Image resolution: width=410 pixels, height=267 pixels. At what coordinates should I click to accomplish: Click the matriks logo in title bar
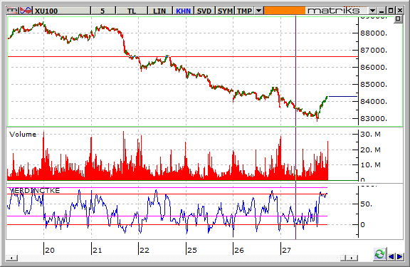(x=334, y=11)
